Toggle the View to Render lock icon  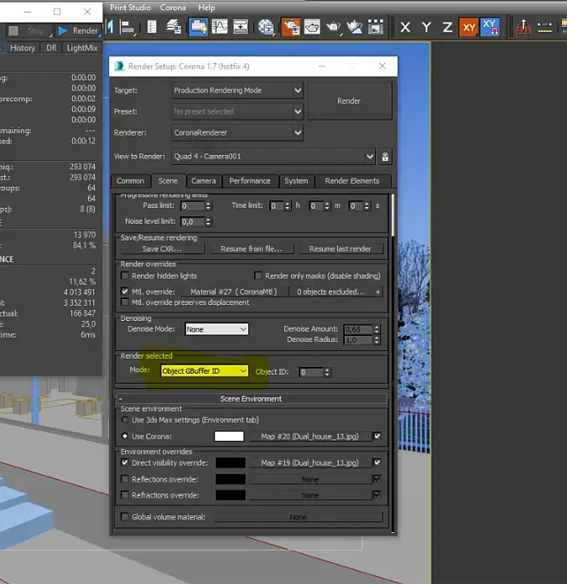click(385, 157)
